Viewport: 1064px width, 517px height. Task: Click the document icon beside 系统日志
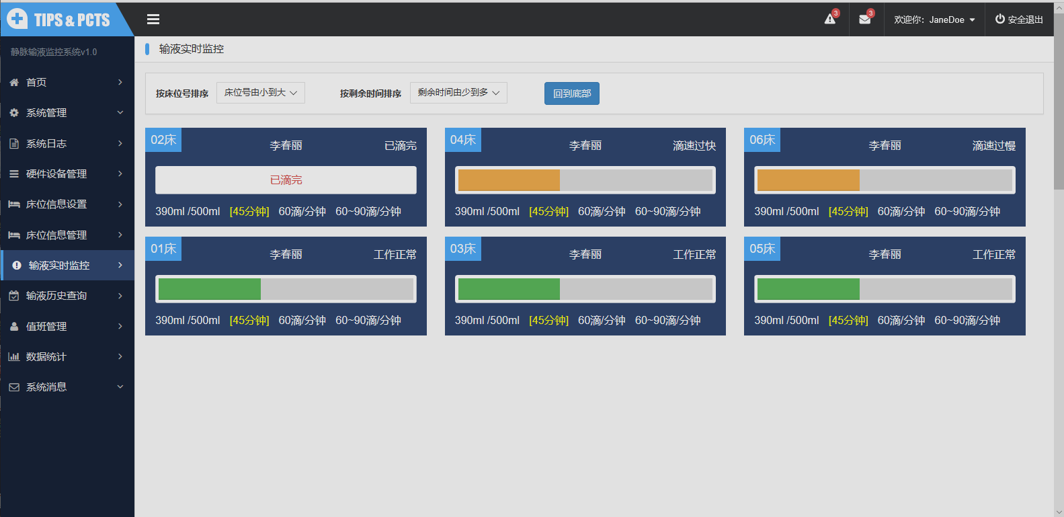click(x=14, y=143)
